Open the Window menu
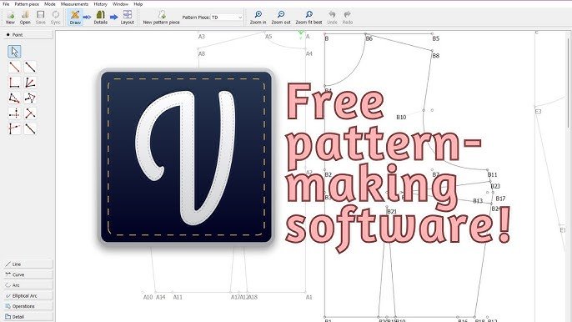572x322 pixels. coord(120,4)
